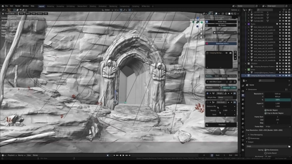The height and width of the screenshot is (164, 292).
Task: Delete scatter system with trash icon beside list
Action: 235,52
